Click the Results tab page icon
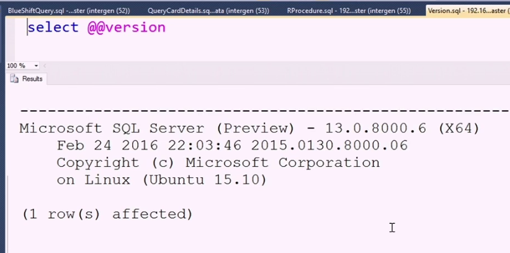 [x=15, y=79]
